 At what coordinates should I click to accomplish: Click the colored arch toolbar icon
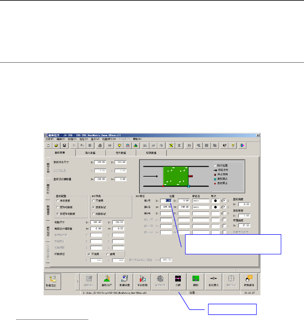[x=128, y=146]
